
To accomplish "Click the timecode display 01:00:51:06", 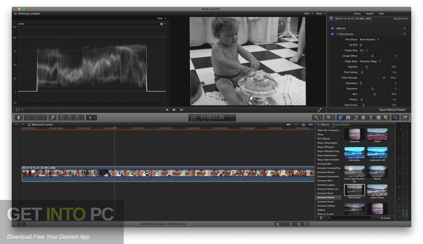I will pyautogui.click(x=212, y=117).
